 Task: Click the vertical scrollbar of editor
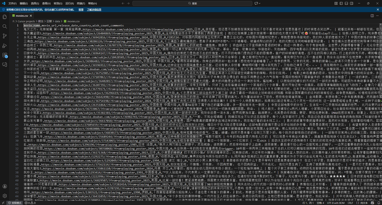[381, 112]
